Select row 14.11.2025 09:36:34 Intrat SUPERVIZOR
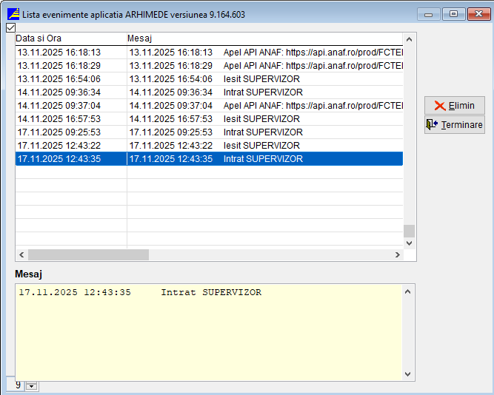 [x=209, y=92]
